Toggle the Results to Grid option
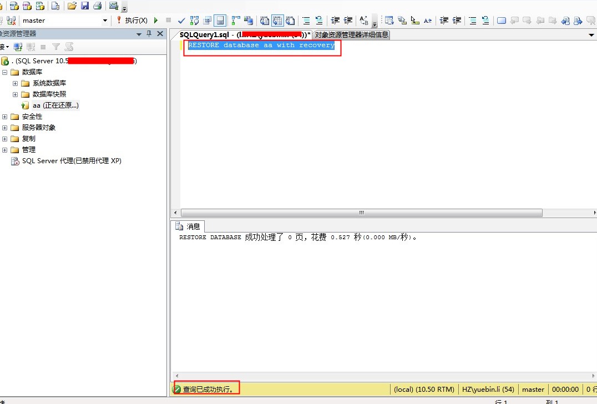Screen dimensions: 597x404 tap(277, 21)
